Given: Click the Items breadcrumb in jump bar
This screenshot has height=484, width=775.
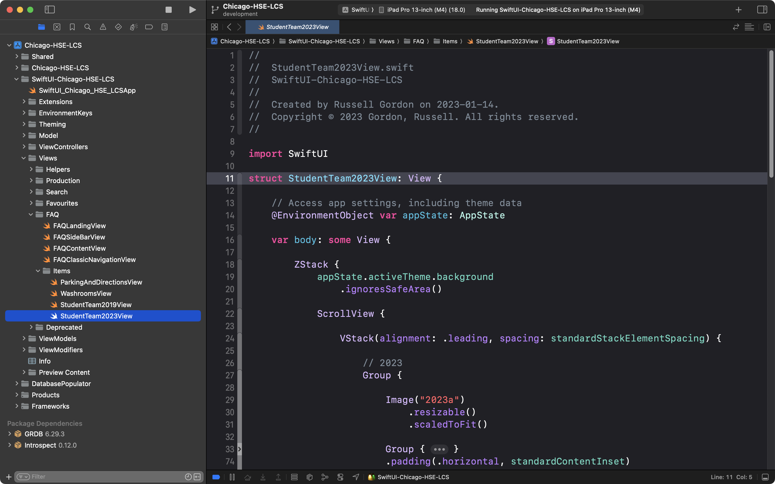Looking at the screenshot, I should point(450,41).
